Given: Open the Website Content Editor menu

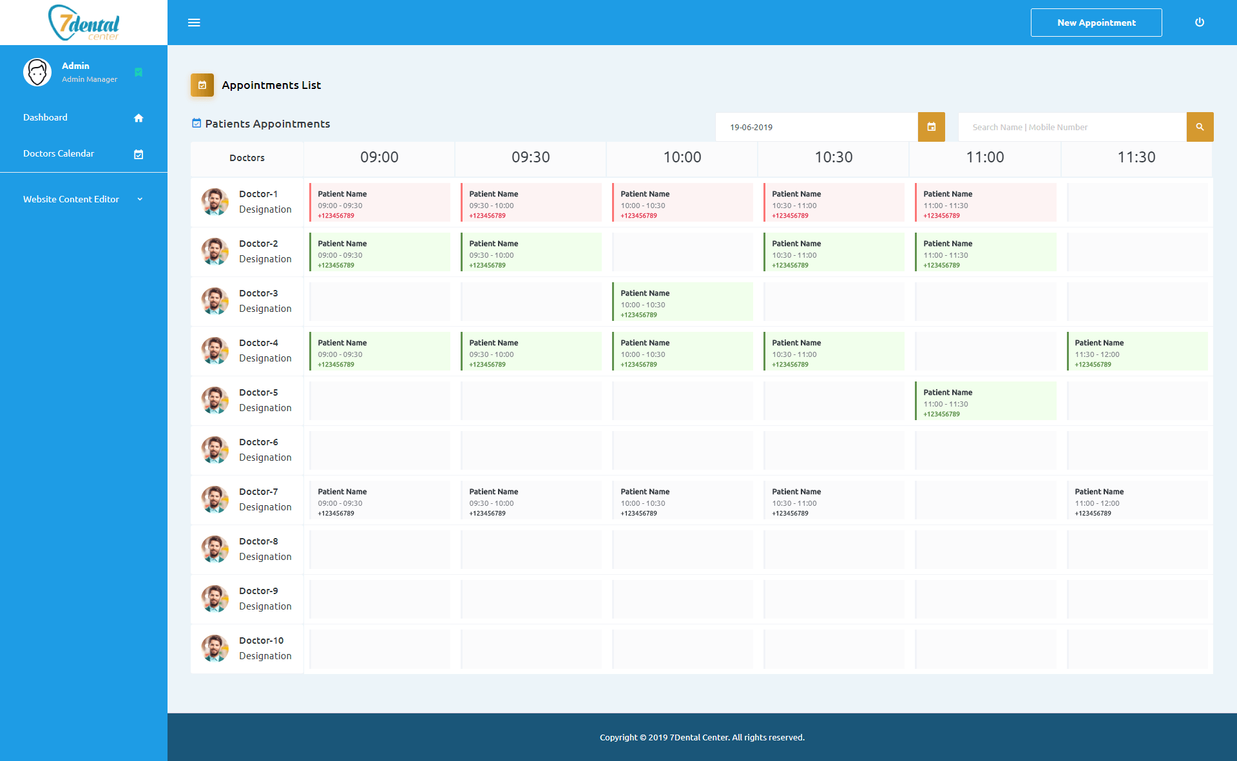Looking at the screenshot, I should [x=71, y=199].
